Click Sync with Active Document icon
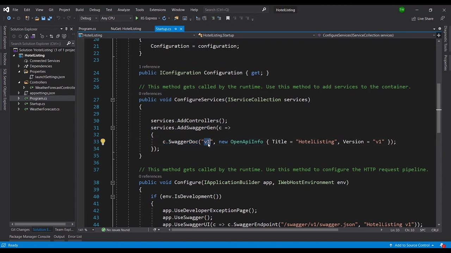The image size is (451, 253). [51, 36]
